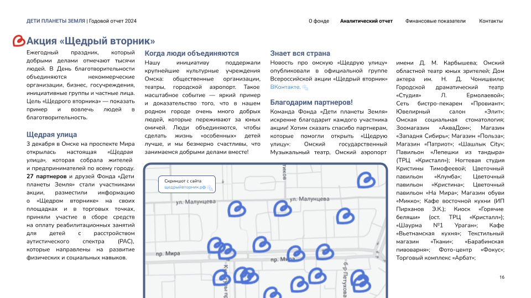
Task: Open the Контакты section
Action: pyautogui.click(x=491, y=21)
